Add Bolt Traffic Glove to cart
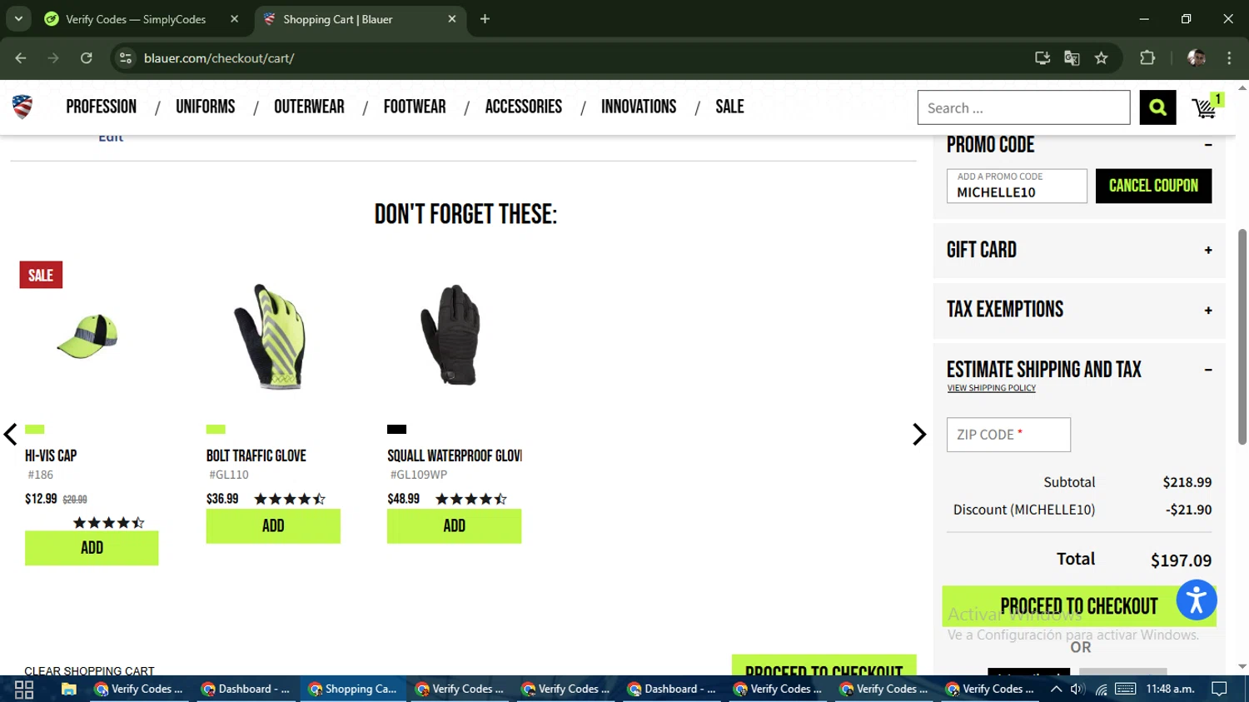 [273, 526]
